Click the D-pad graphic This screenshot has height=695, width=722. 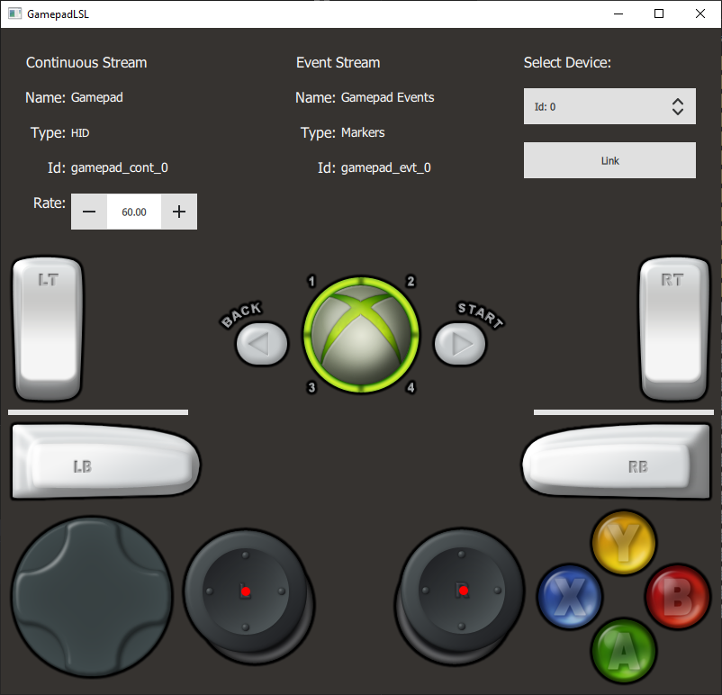pos(92,597)
